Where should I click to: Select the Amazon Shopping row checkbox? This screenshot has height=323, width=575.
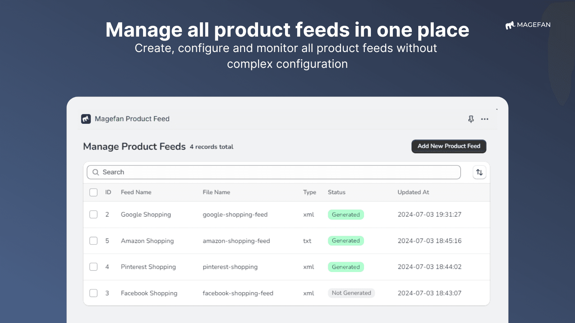pos(93,241)
